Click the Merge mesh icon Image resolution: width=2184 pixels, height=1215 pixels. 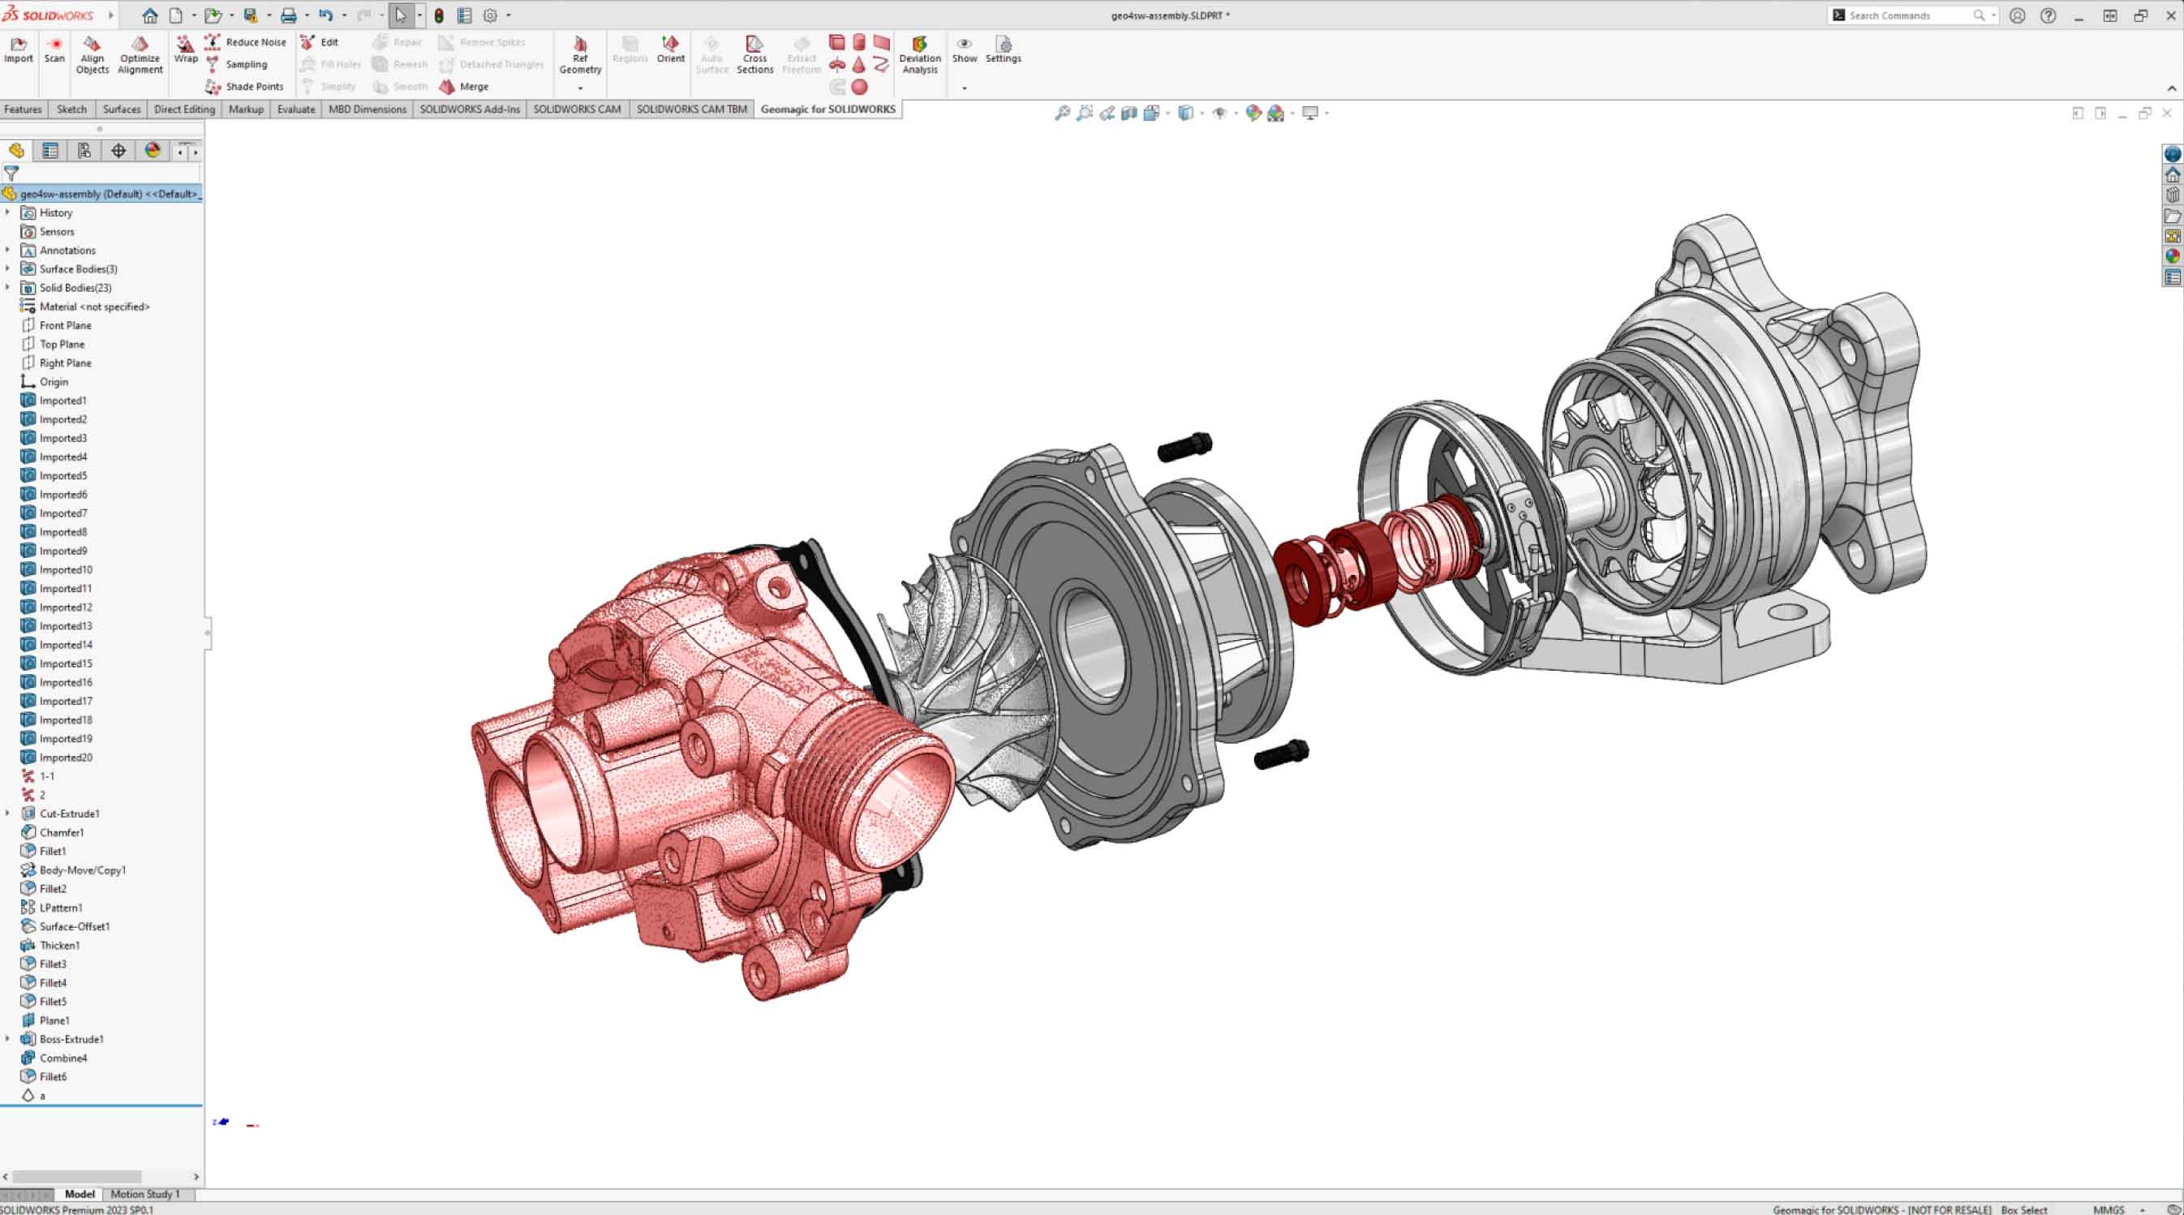(x=447, y=87)
